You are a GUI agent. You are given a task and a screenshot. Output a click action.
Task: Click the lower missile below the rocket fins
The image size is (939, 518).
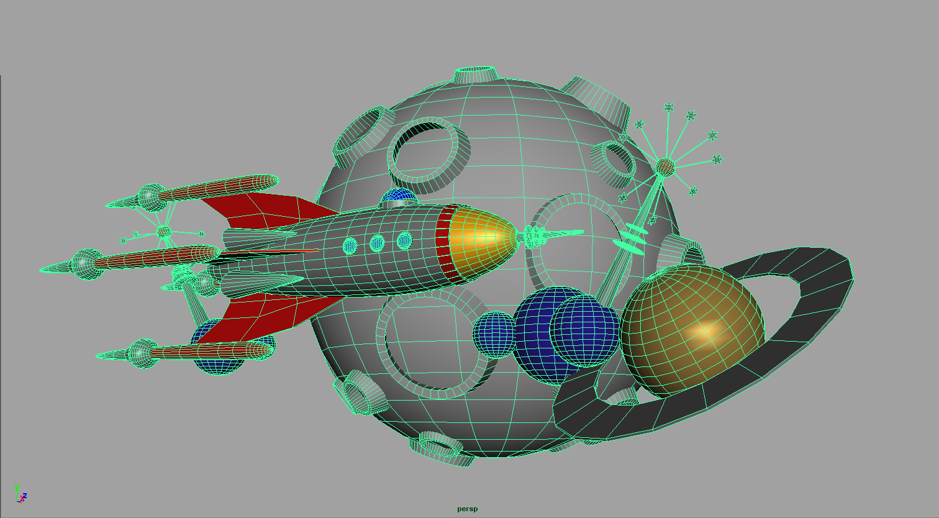pos(186,351)
